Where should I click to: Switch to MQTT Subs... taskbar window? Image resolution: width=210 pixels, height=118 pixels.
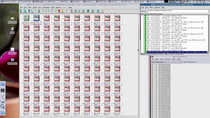click(x=102, y=1)
